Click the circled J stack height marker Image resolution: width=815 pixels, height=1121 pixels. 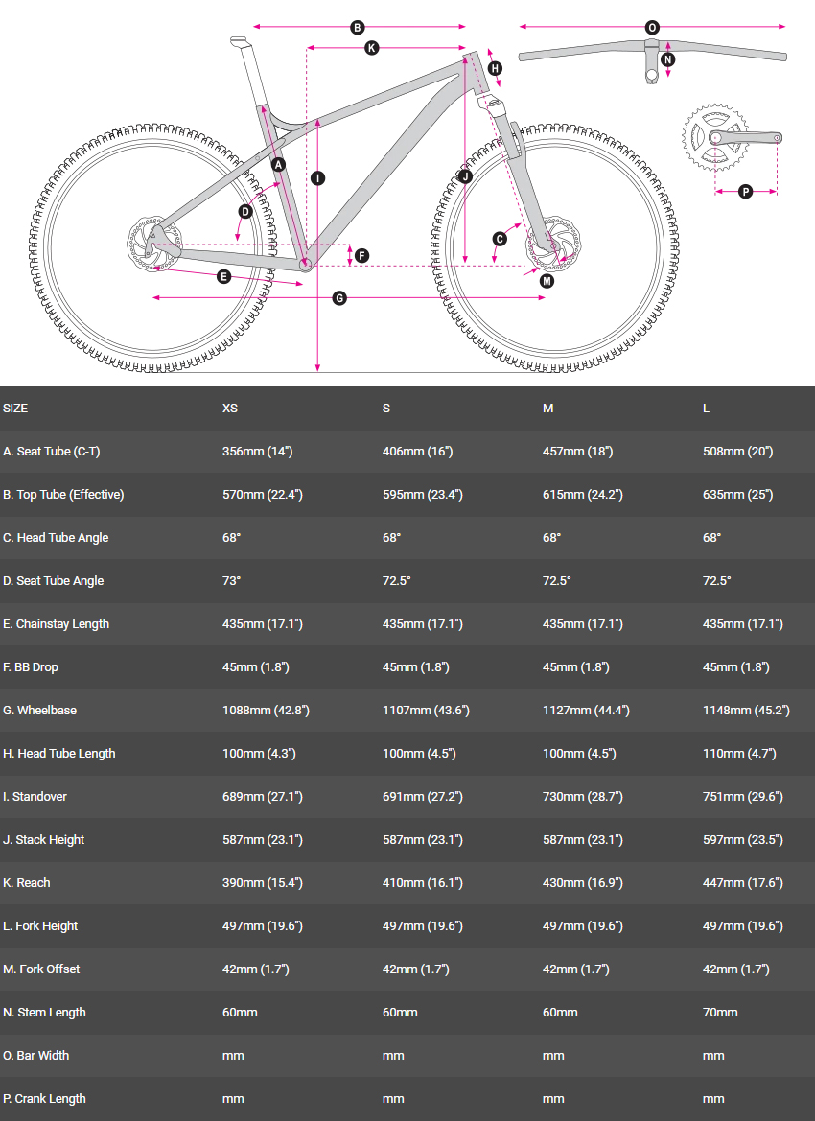pos(465,177)
